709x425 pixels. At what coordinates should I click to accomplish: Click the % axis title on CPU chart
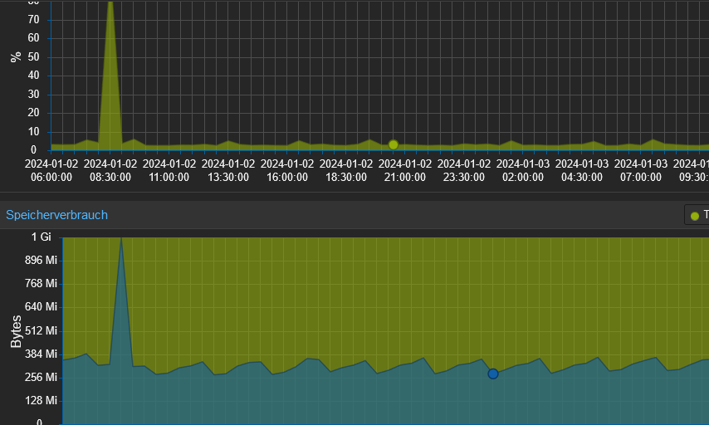[16, 57]
